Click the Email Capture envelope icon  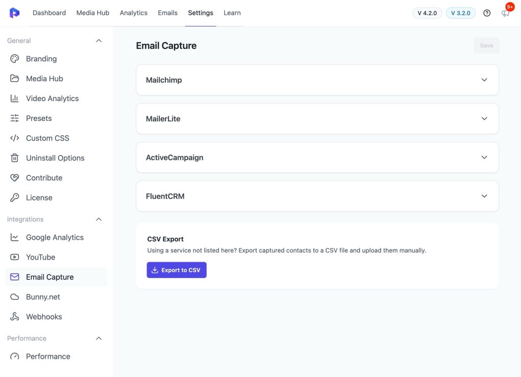[x=15, y=277]
